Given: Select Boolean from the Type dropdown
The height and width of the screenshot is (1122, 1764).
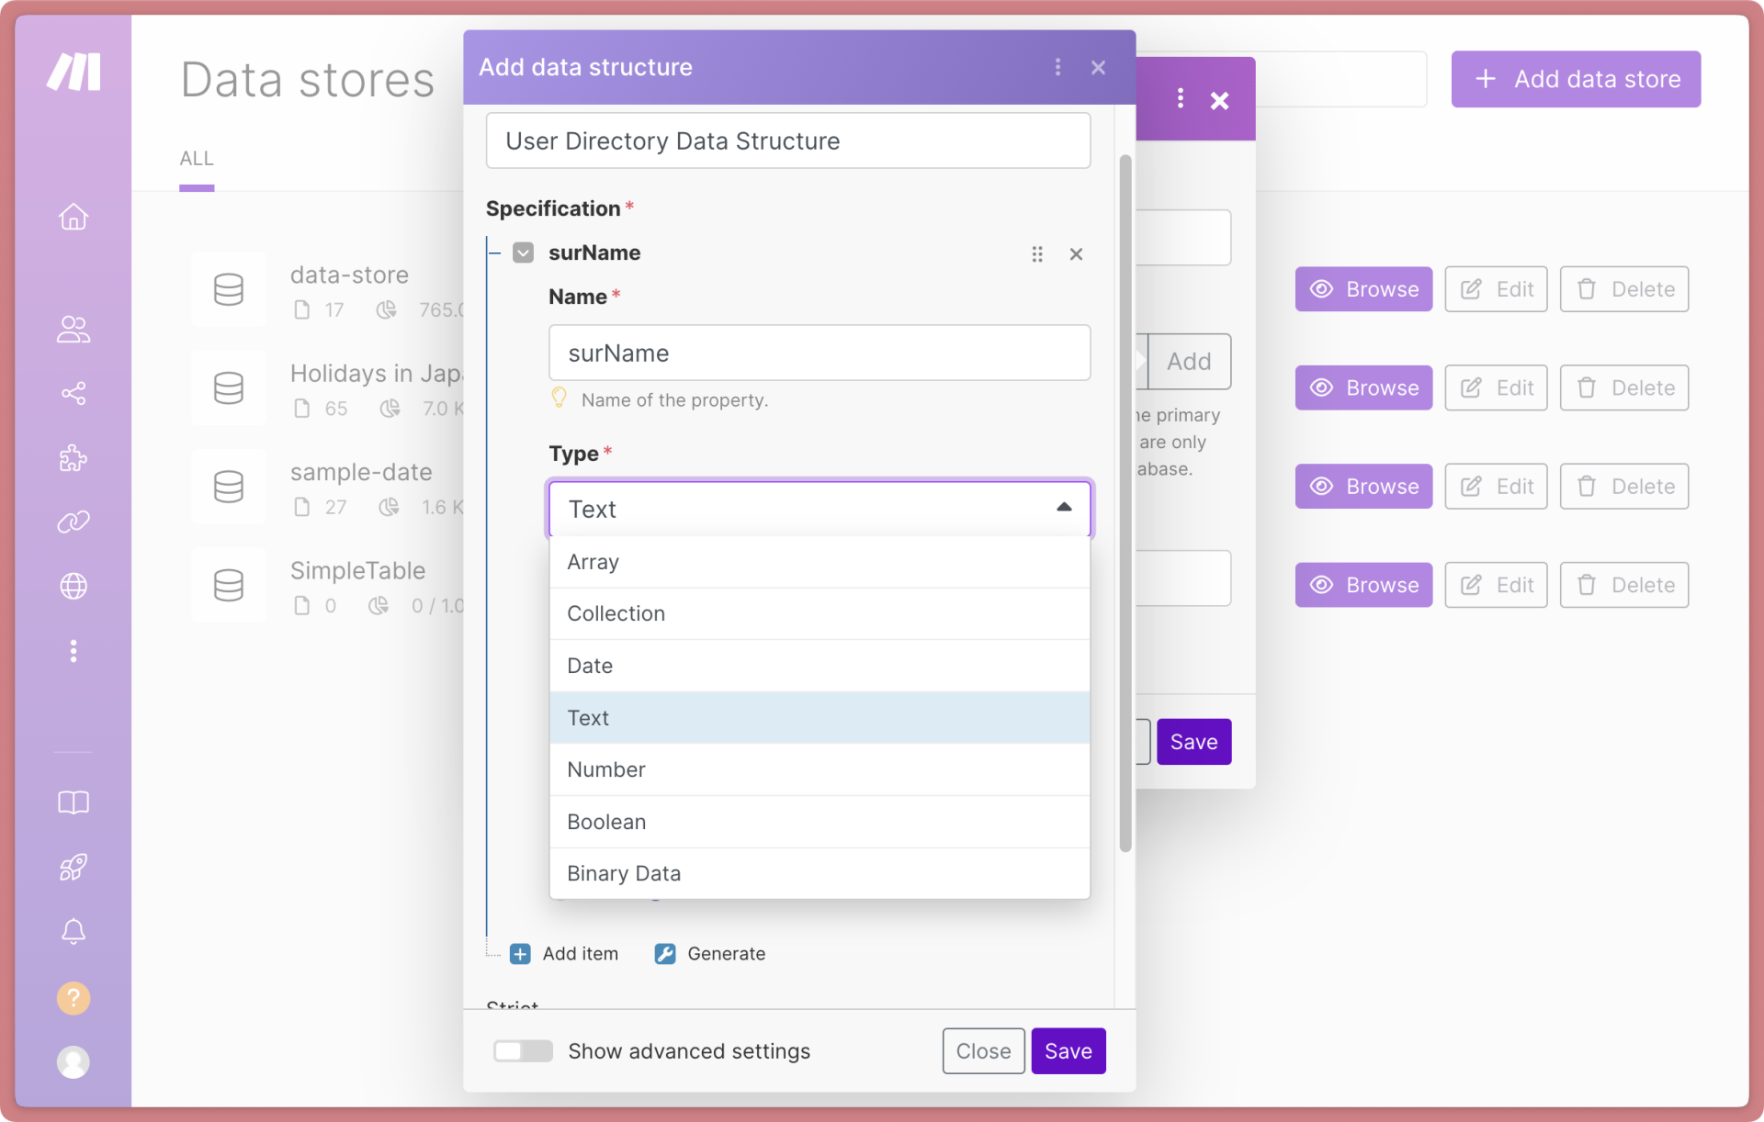Looking at the screenshot, I should [x=605, y=822].
